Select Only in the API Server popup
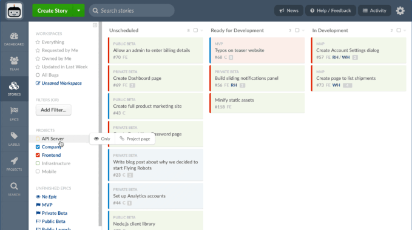 [x=102, y=139]
